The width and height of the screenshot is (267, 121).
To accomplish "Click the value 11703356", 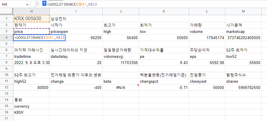I will pyautogui.click(x=129, y=63).
